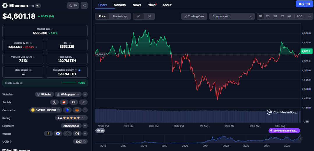The width and height of the screenshot is (314, 151).
Task: Open the fourth lock wallet icon
Action: point(77,134)
